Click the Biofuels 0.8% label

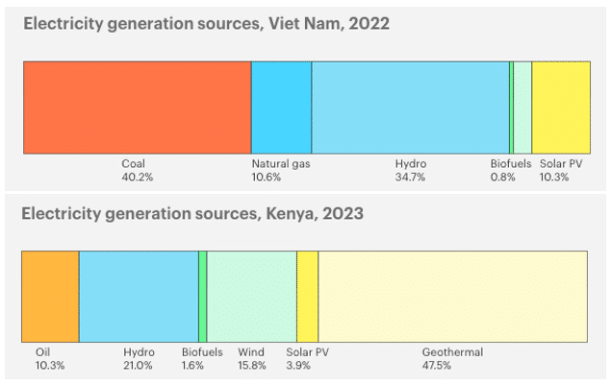tap(510, 170)
